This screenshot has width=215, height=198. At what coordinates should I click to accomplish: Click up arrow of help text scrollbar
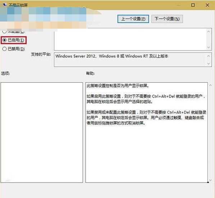[211, 85]
